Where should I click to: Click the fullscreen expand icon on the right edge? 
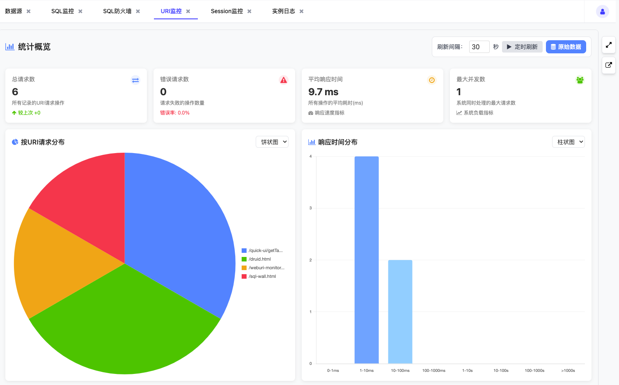609,45
